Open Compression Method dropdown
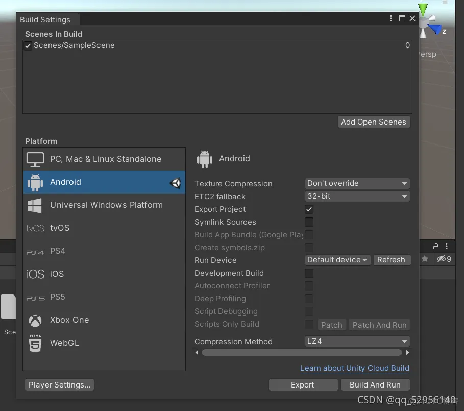 357,341
